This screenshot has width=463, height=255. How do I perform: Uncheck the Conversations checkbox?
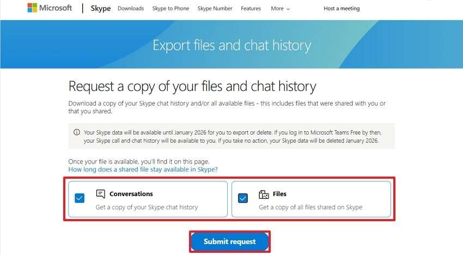tap(80, 198)
